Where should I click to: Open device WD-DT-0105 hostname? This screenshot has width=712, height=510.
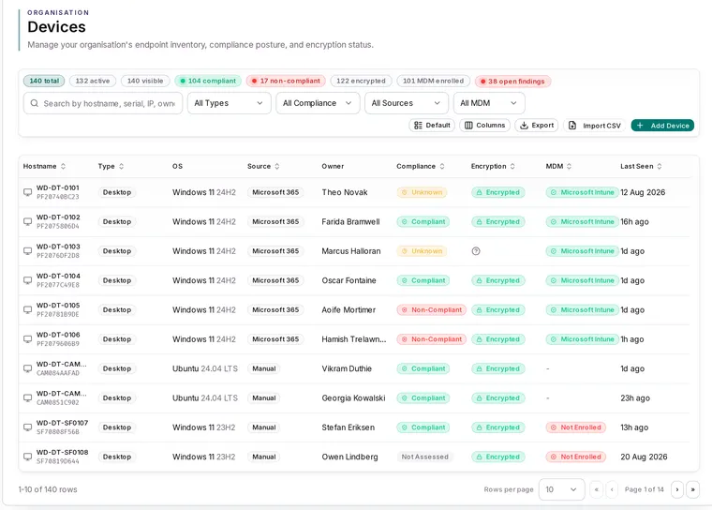click(x=58, y=306)
